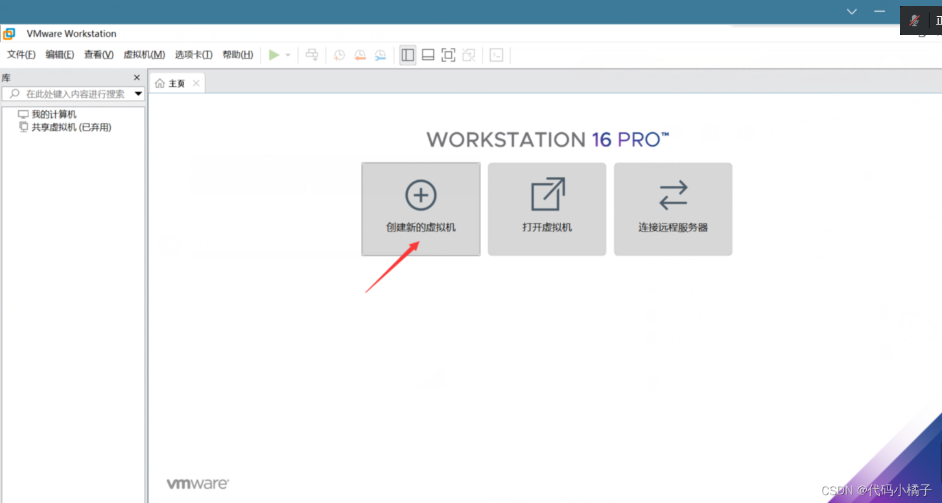Click the chevron down arrow in the top bar
Viewport: 942px width, 503px height.
pyautogui.click(x=852, y=12)
